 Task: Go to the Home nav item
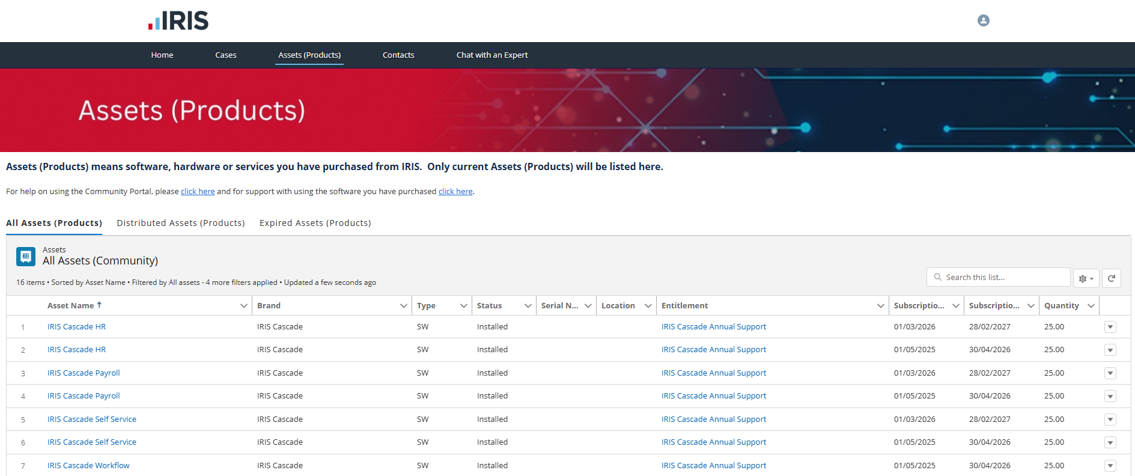(162, 55)
